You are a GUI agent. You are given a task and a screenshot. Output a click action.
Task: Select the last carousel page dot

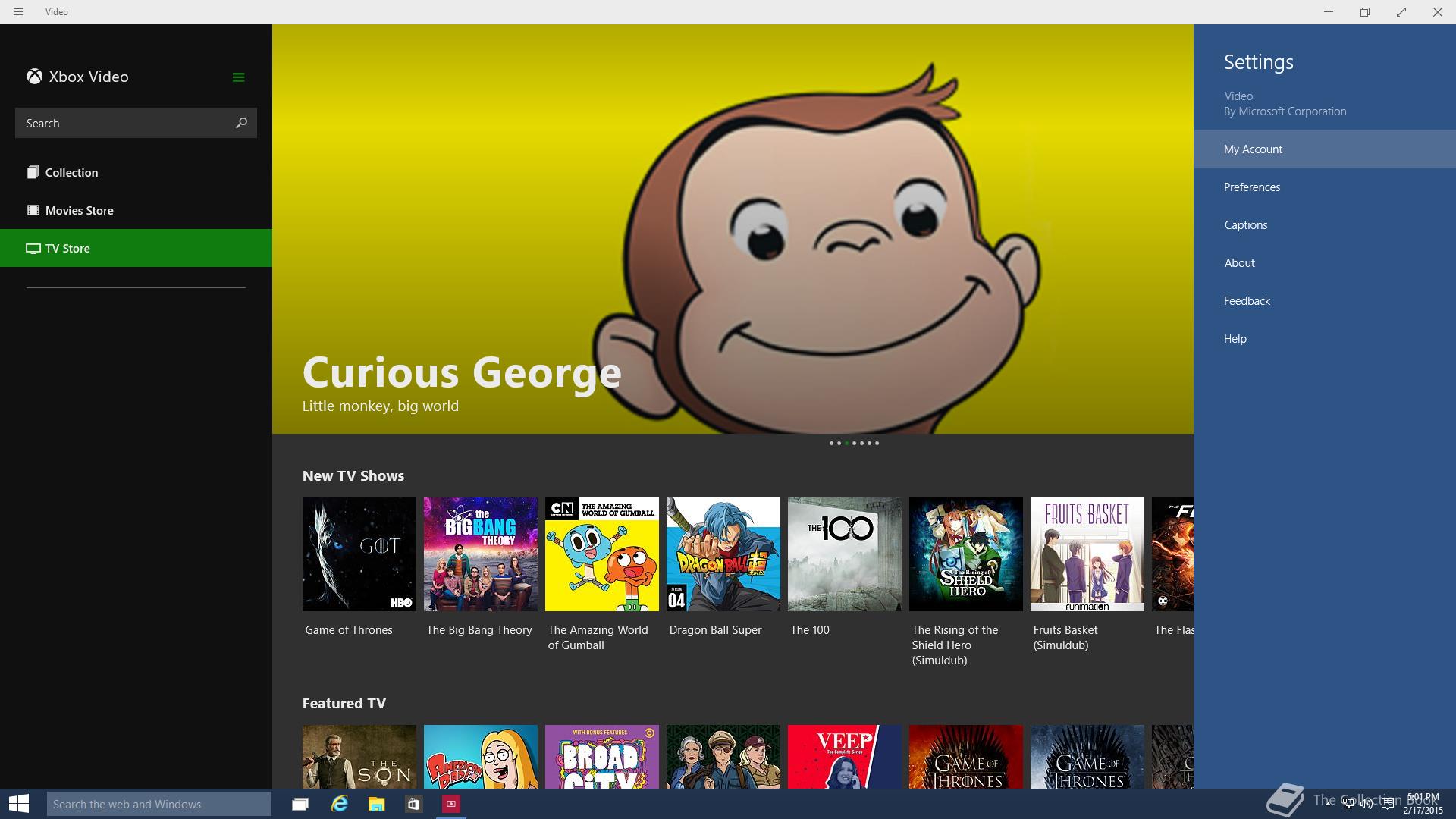[x=877, y=443]
